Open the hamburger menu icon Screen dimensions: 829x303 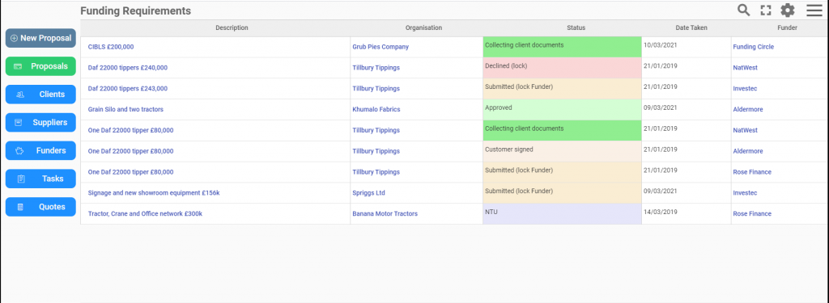click(x=814, y=10)
